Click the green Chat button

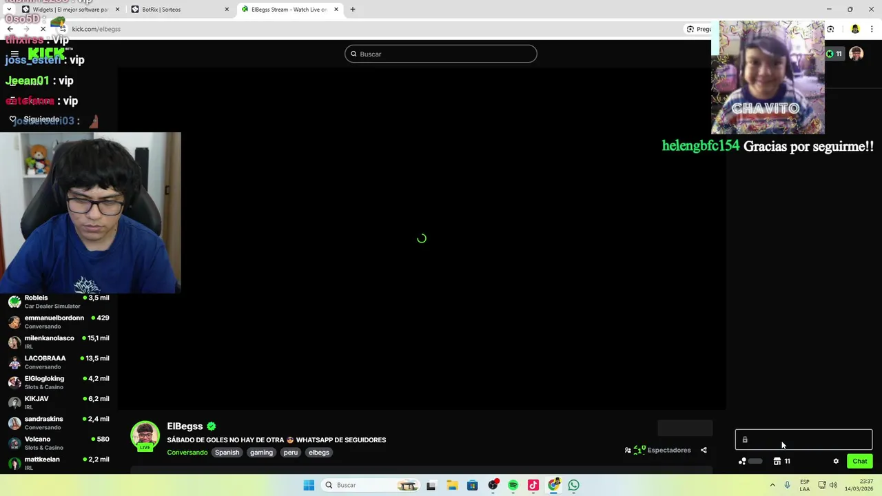(x=860, y=462)
